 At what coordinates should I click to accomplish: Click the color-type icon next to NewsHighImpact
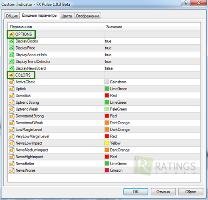point(11,157)
